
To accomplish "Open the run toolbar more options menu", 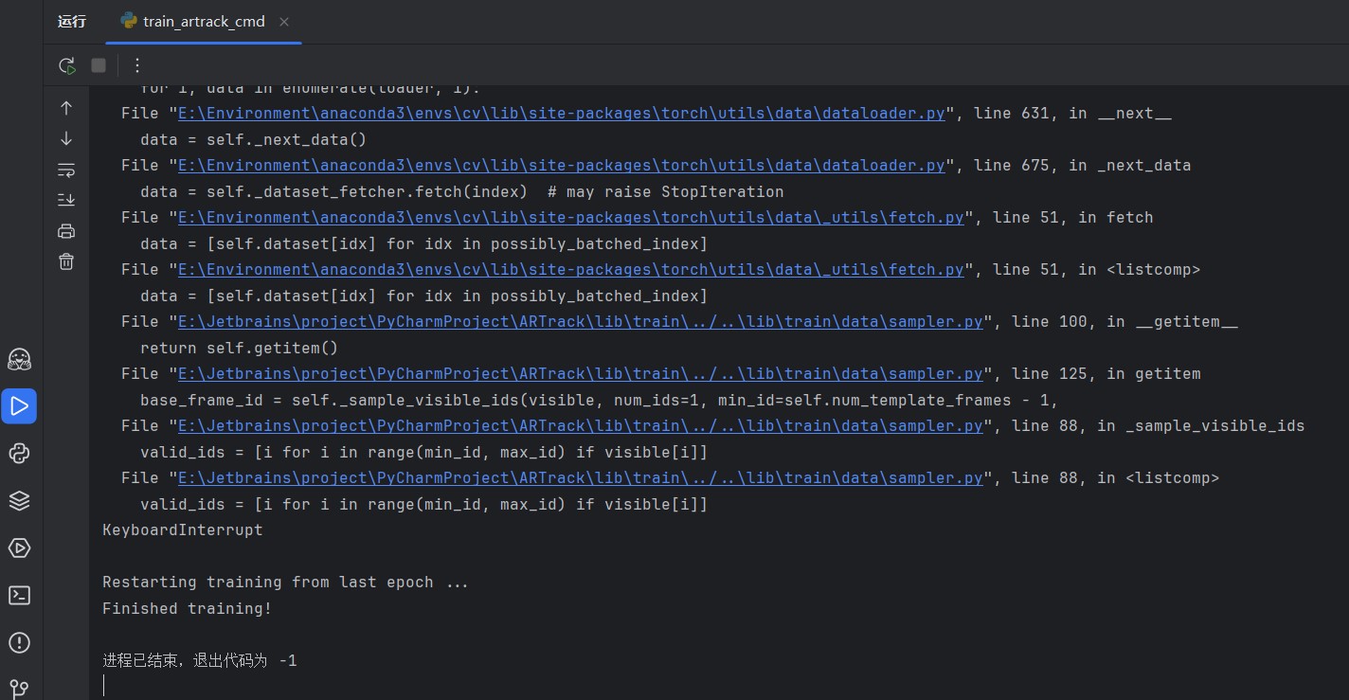I will point(136,65).
